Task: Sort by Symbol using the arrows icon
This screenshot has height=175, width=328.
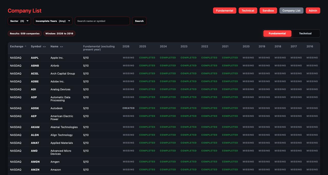Action: [x=44, y=47]
